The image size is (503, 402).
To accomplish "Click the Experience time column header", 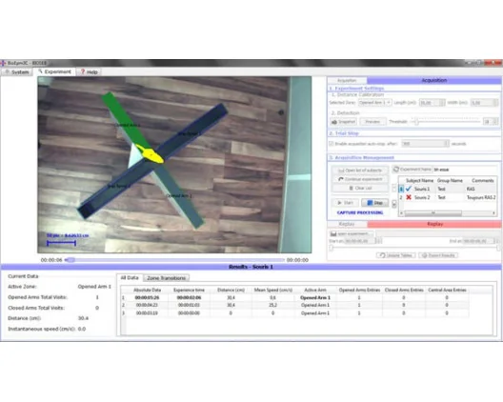I will point(189,290).
